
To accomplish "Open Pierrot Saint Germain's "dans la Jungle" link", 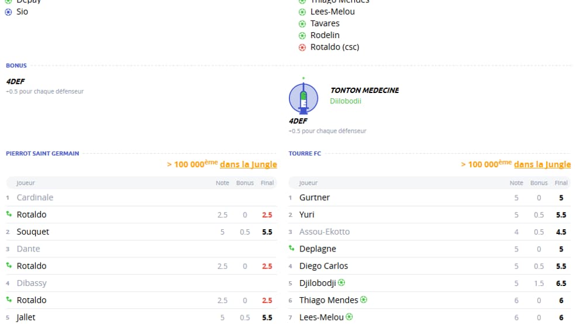I will [248, 164].
